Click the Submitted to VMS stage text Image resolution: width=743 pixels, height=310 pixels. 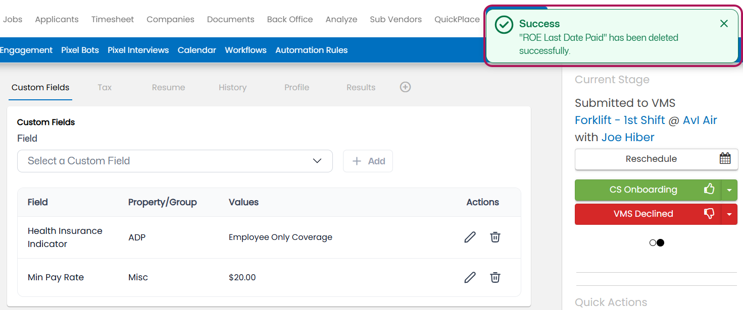(x=625, y=103)
